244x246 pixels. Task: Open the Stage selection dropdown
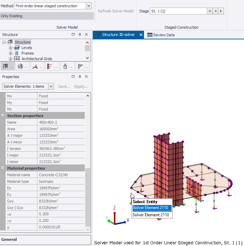[209, 11]
